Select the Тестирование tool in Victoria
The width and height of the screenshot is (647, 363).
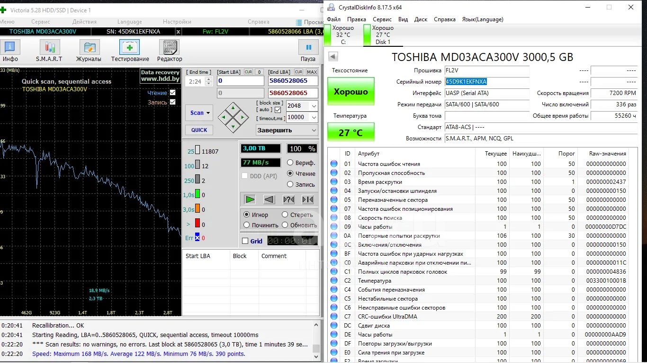pyautogui.click(x=130, y=51)
